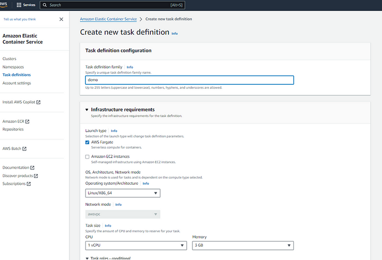This screenshot has height=260, width=382.
Task: Close the feedback banner with X
Action: pos(61,19)
